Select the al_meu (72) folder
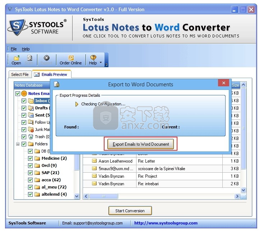 click(x=54, y=187)
